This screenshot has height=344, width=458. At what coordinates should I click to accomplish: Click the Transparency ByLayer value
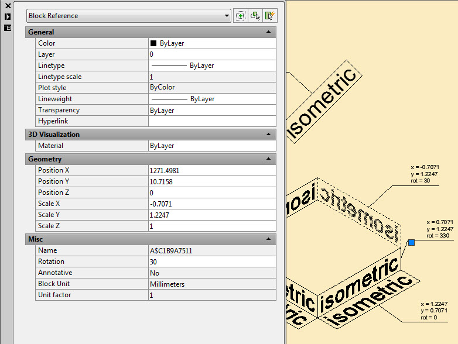212,111
